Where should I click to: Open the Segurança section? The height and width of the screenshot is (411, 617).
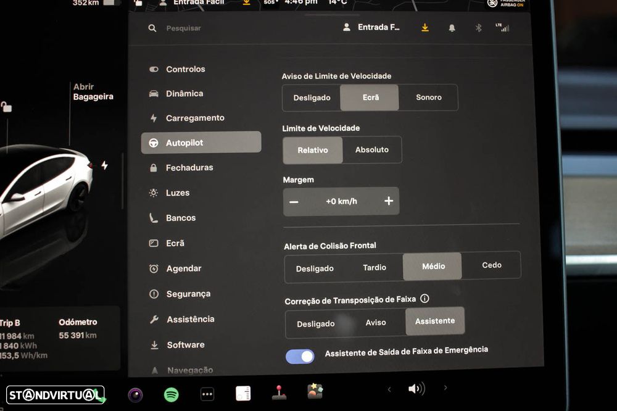click(180, 294)
